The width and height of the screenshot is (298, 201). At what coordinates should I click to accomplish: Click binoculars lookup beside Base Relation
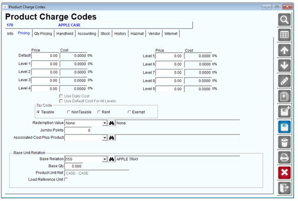pyautogui.click(x=112, y=159)
